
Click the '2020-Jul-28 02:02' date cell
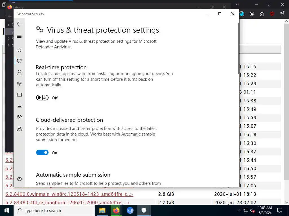pyautogui.click(x=235, y=202)
